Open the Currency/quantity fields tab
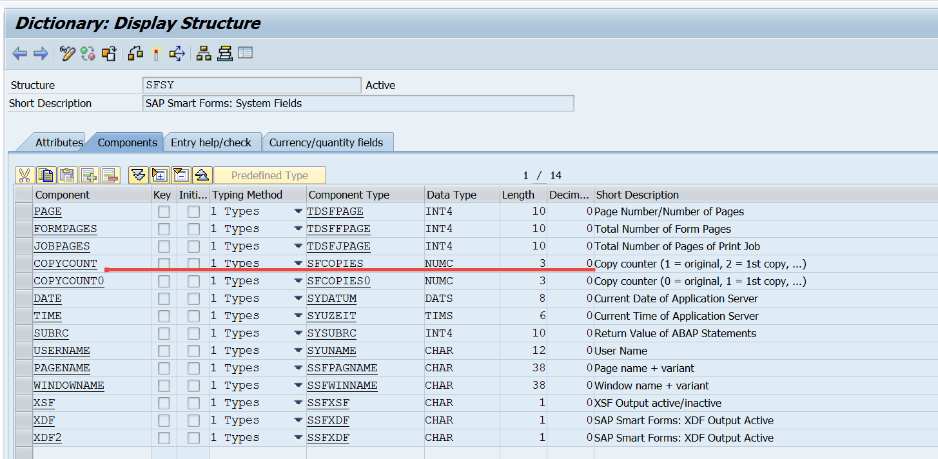 [327, 142]
